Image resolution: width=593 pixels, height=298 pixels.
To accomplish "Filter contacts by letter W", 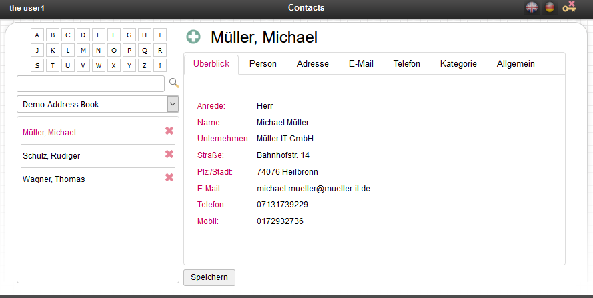I will point(99,65).
